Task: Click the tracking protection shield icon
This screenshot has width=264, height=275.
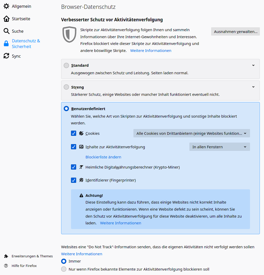Action: click(69, 34)
